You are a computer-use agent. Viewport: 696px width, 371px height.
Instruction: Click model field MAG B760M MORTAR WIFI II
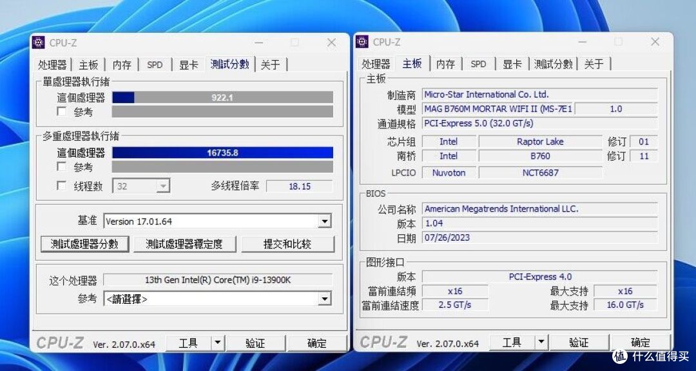(x=498, y=109)
